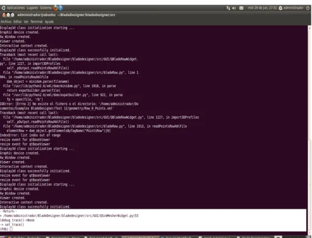Open the Sistema menu

click(x=46, y=8)
